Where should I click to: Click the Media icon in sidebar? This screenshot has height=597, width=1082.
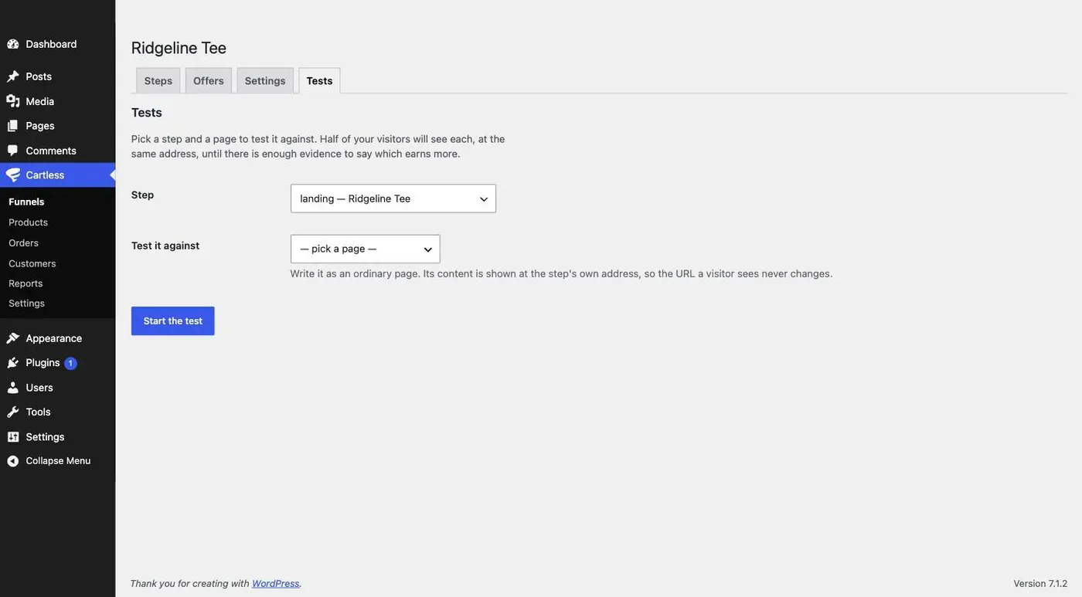click(13, 101)
